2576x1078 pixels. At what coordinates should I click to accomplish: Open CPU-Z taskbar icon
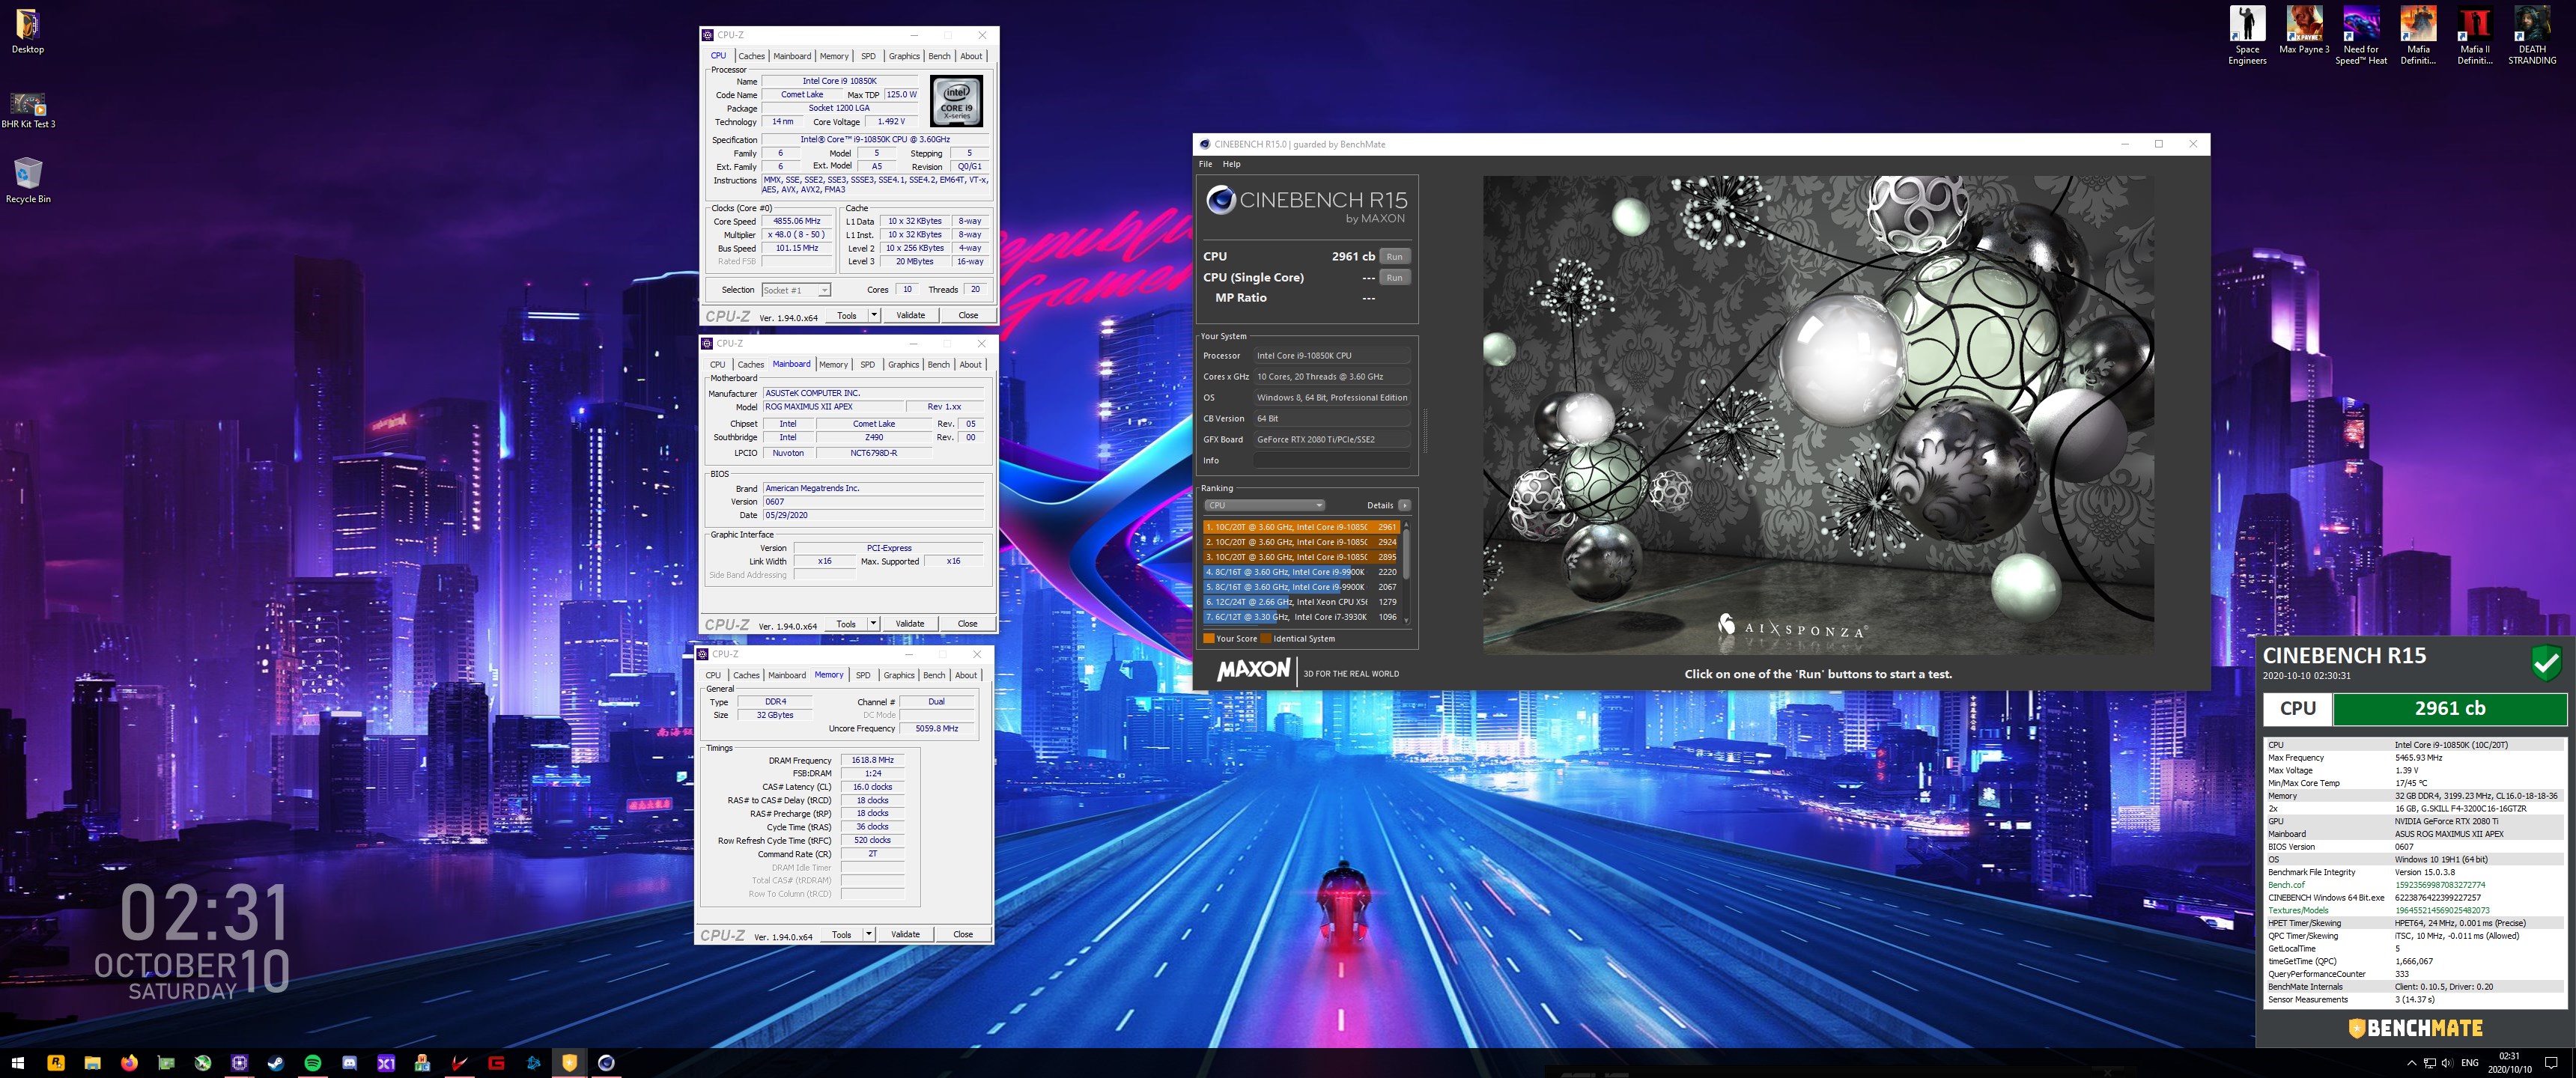[x=240, y=1063]
